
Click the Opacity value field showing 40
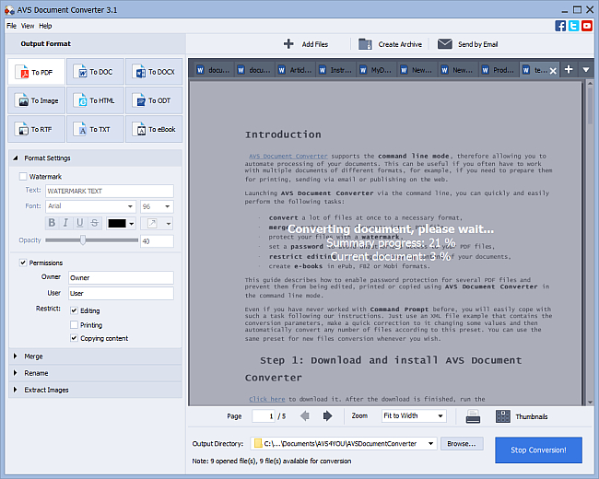pos(157,241)
